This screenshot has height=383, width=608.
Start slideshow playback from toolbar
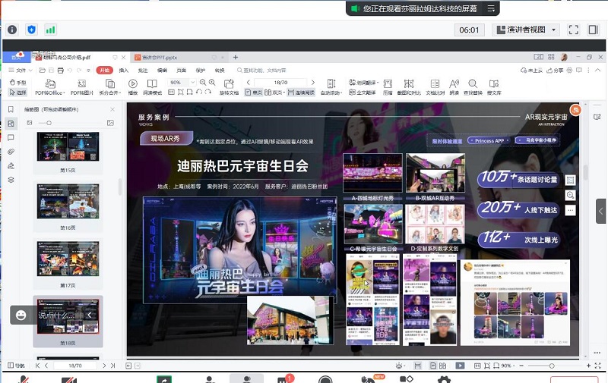(132, 87)
